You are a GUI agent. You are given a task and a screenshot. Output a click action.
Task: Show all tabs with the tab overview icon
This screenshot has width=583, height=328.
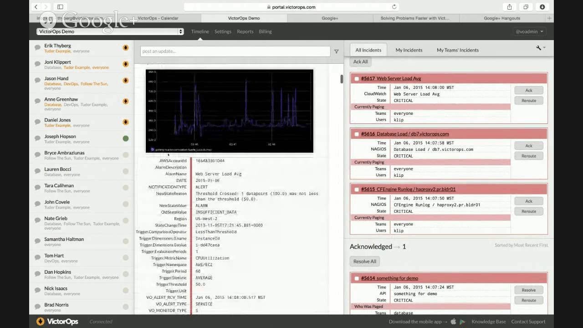point(526,7)
